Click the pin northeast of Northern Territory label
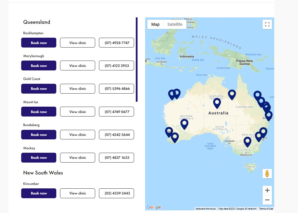The width and height of the screenshot is (298, 213). 232,95
